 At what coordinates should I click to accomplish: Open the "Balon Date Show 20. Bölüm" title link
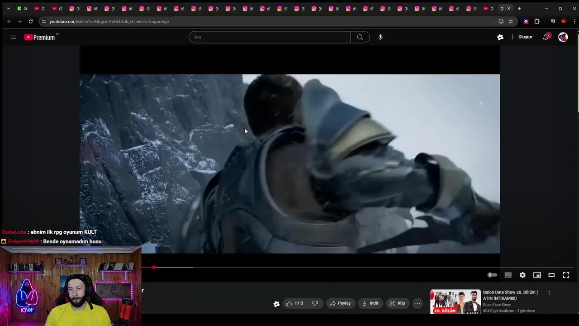coord(511,295)
